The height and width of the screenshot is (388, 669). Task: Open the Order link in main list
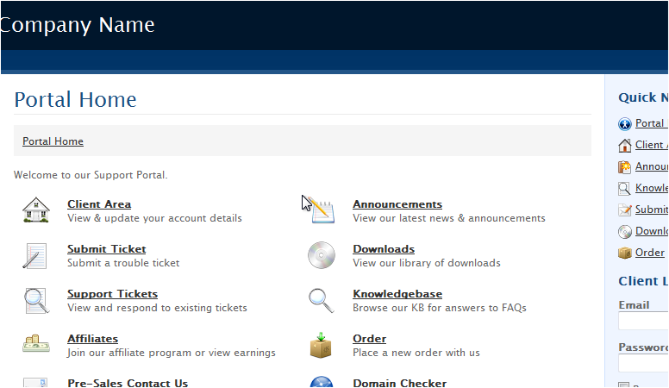(x=370, y=339)
